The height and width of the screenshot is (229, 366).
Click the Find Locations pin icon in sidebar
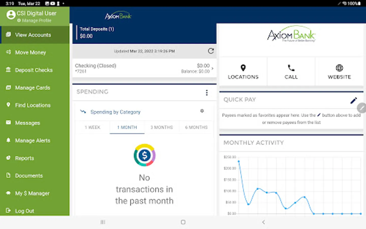(x=8, y=105)
